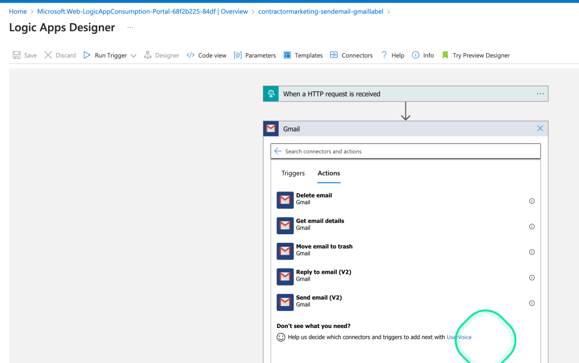Click the Gmail icon beside Reply to email (V2)
This screenshot has width=579, height=363.
pos(285,277)
